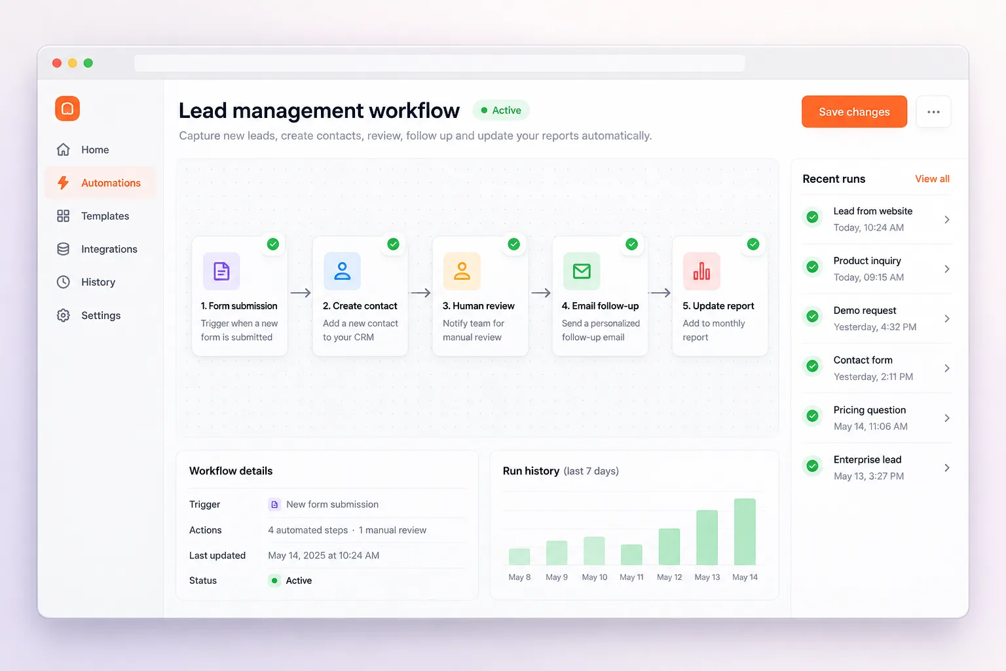This screenshot has width=1006, height=671.
Task: Click success icon beside Contact form run
Action: click(x=813, y=366)
